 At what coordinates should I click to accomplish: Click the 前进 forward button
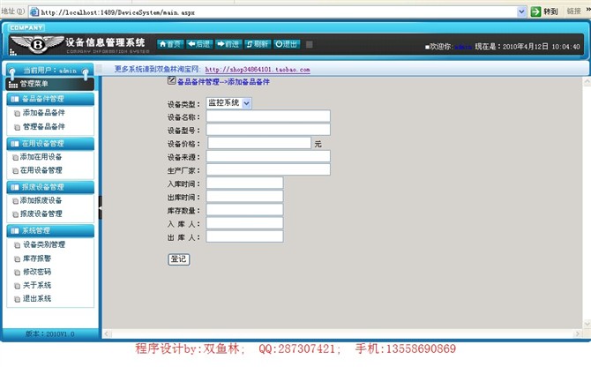[x=228, y=44]
